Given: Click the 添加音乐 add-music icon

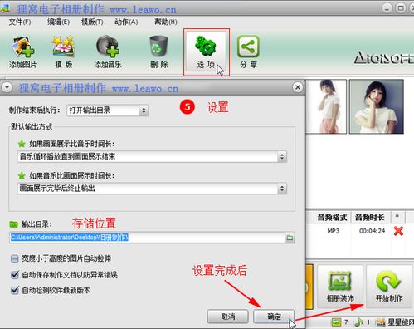Looking at the screenshot, I should tap(108, 52).
